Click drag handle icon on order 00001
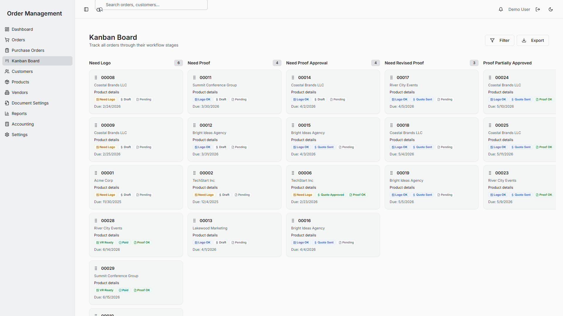 point(96,173)
